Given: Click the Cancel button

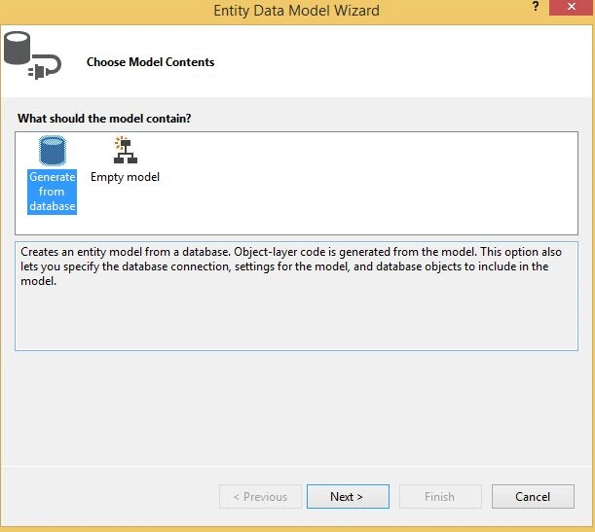Looking at the screenshot, I should coord(533,496).
